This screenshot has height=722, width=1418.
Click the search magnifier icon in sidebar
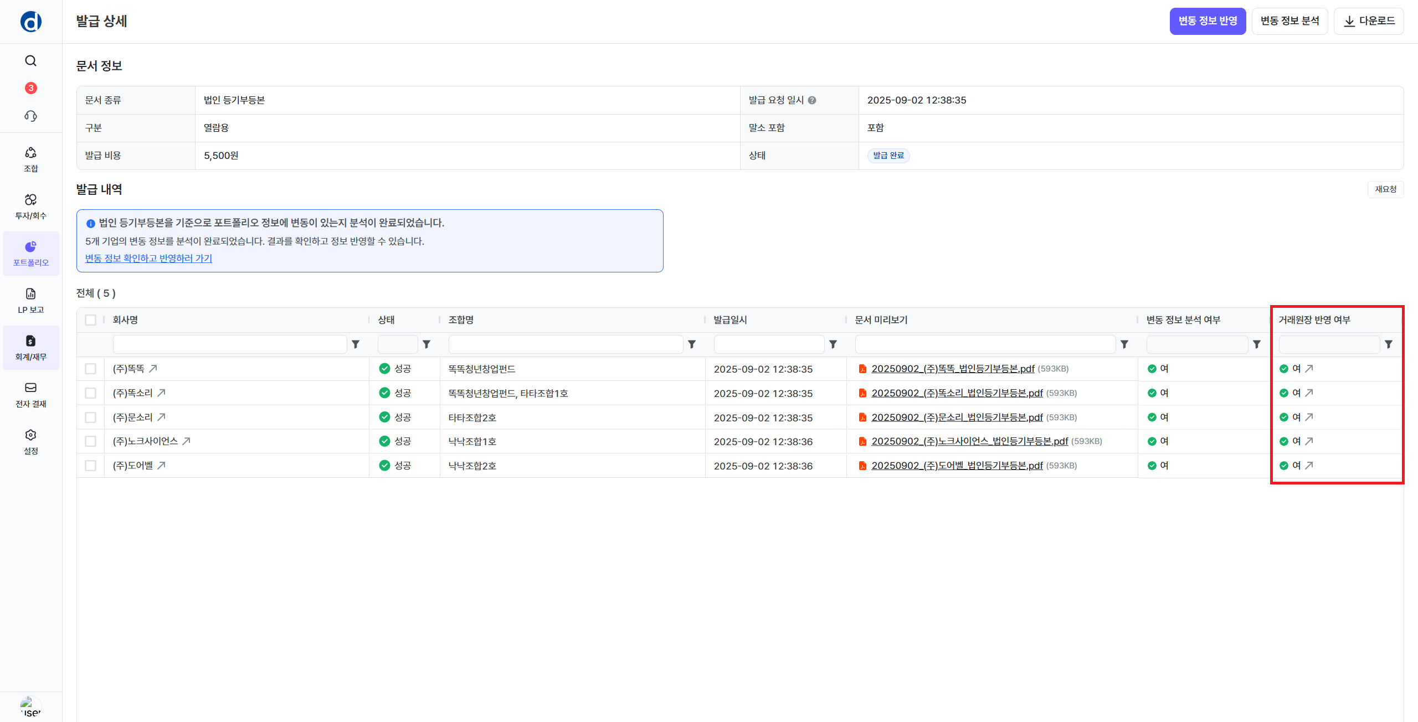coord(30,61)
